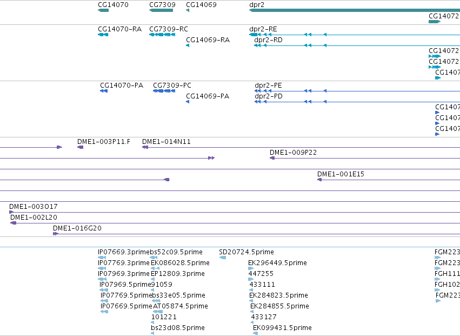
Task: Click the IP07669.5prime EST label
Action: point(126,307)
